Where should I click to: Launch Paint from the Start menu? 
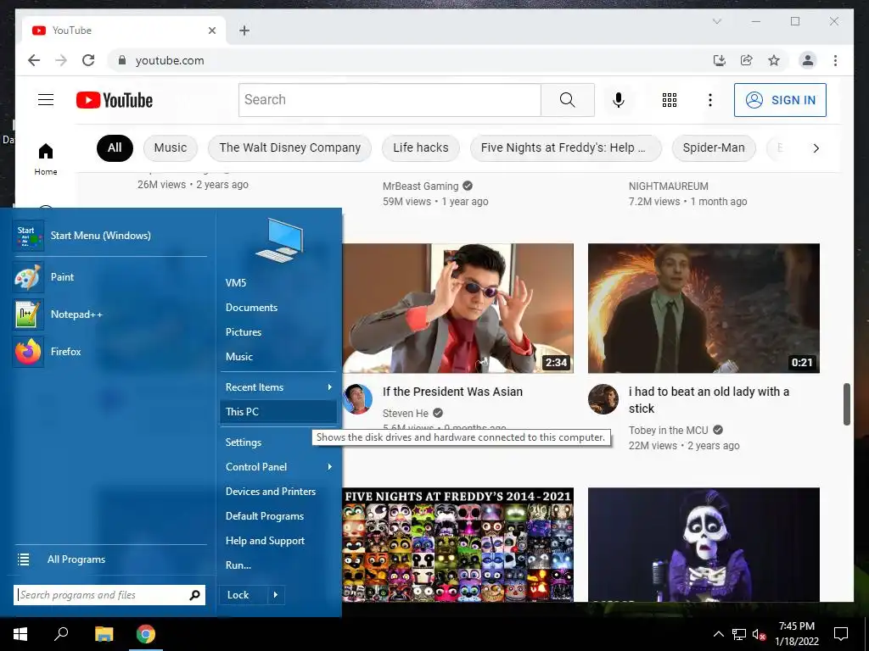coord(109,277)
